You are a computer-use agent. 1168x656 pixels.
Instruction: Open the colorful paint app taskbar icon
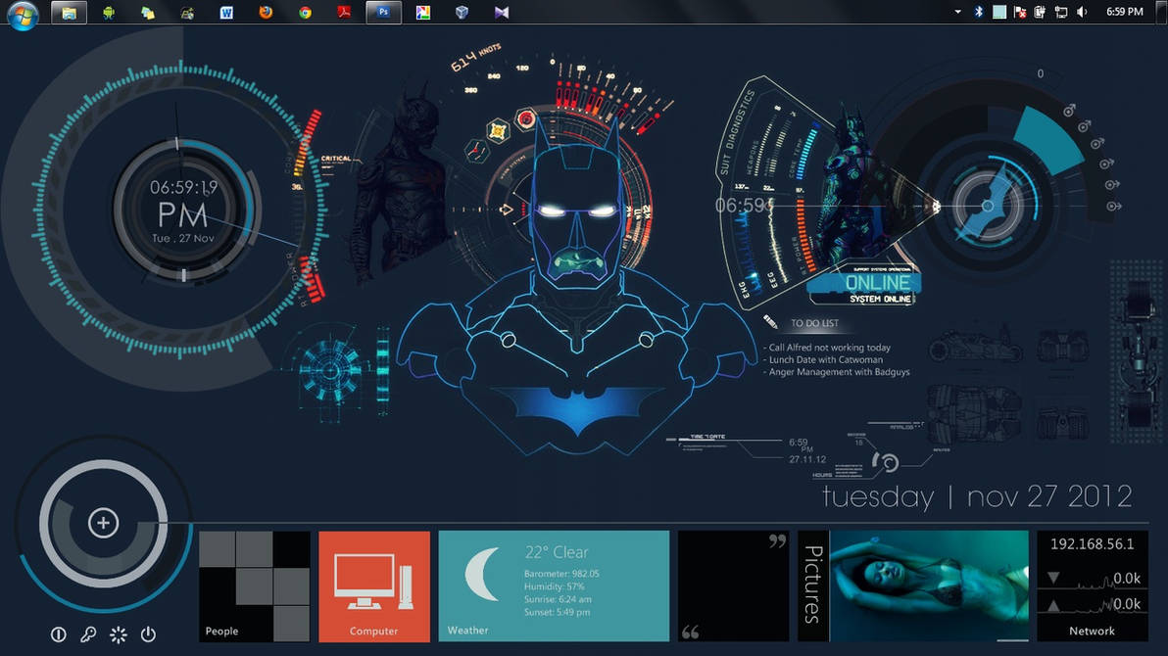[x=423, y=13]
